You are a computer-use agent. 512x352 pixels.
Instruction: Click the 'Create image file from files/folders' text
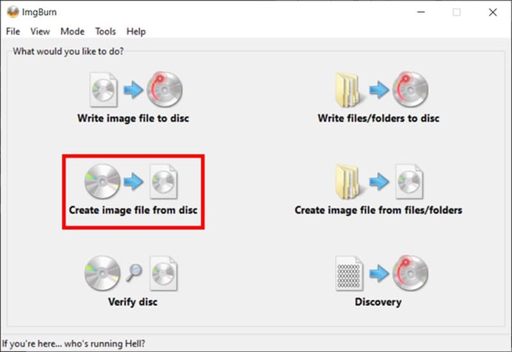click(378, 210)
